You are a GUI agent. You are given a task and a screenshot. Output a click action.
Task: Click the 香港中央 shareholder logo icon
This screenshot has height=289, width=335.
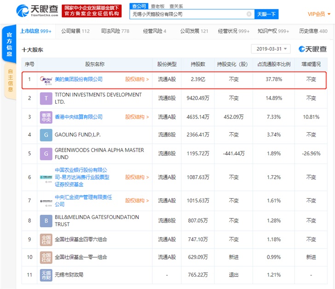tap(46, 117)
